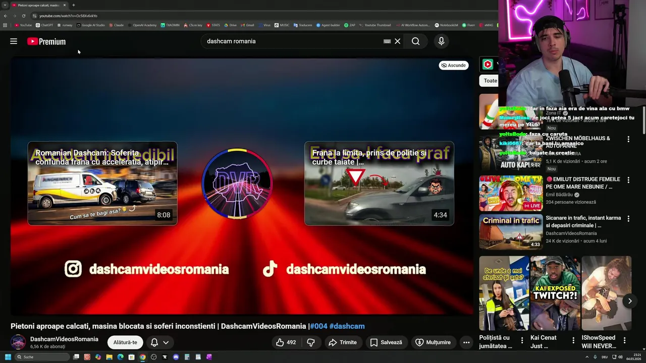Open Kai Cenat EXPOSED TWITCH short

[x=555, y=293]
